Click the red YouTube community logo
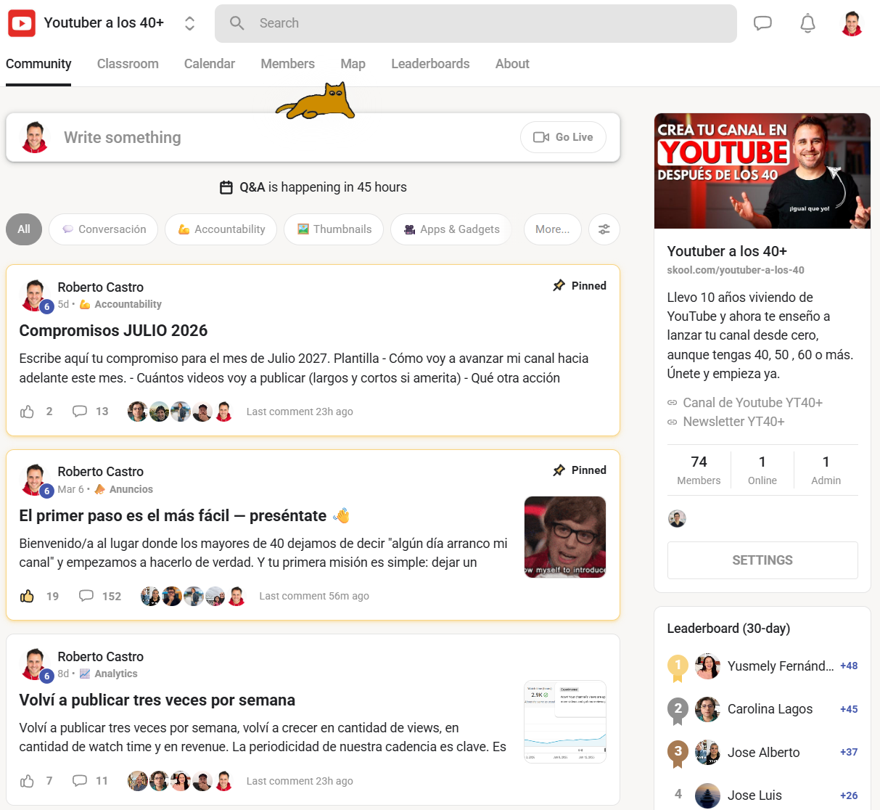Viewport: 880px width, 810px height. (22, 23)
